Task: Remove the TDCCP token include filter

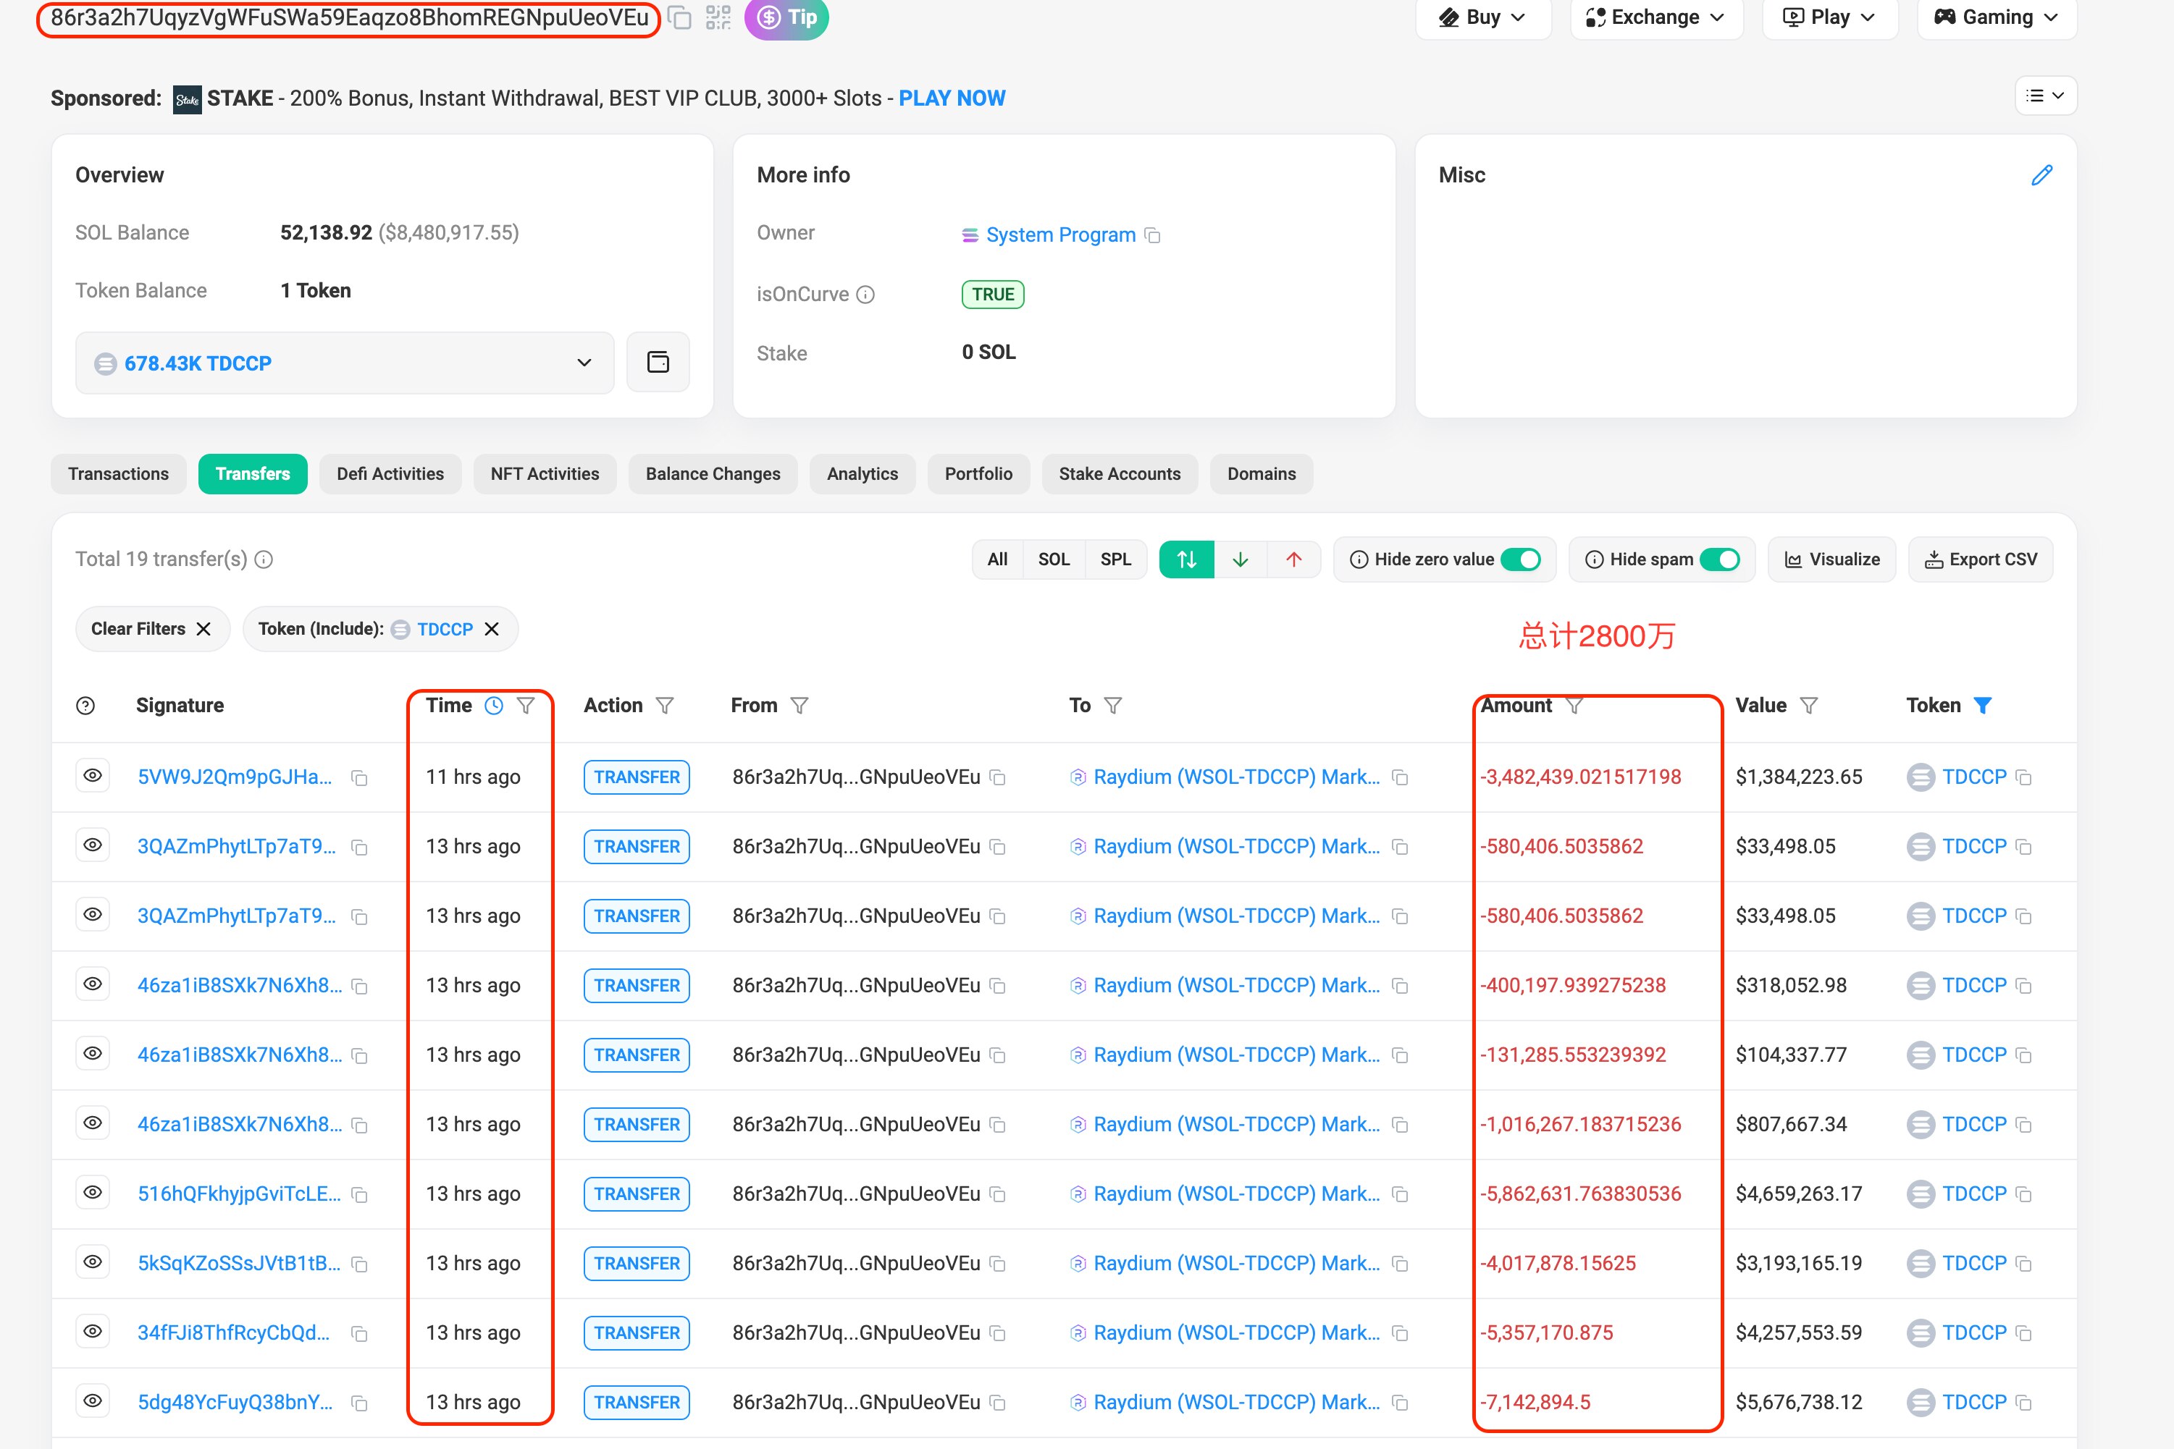Action: [492, 629]
